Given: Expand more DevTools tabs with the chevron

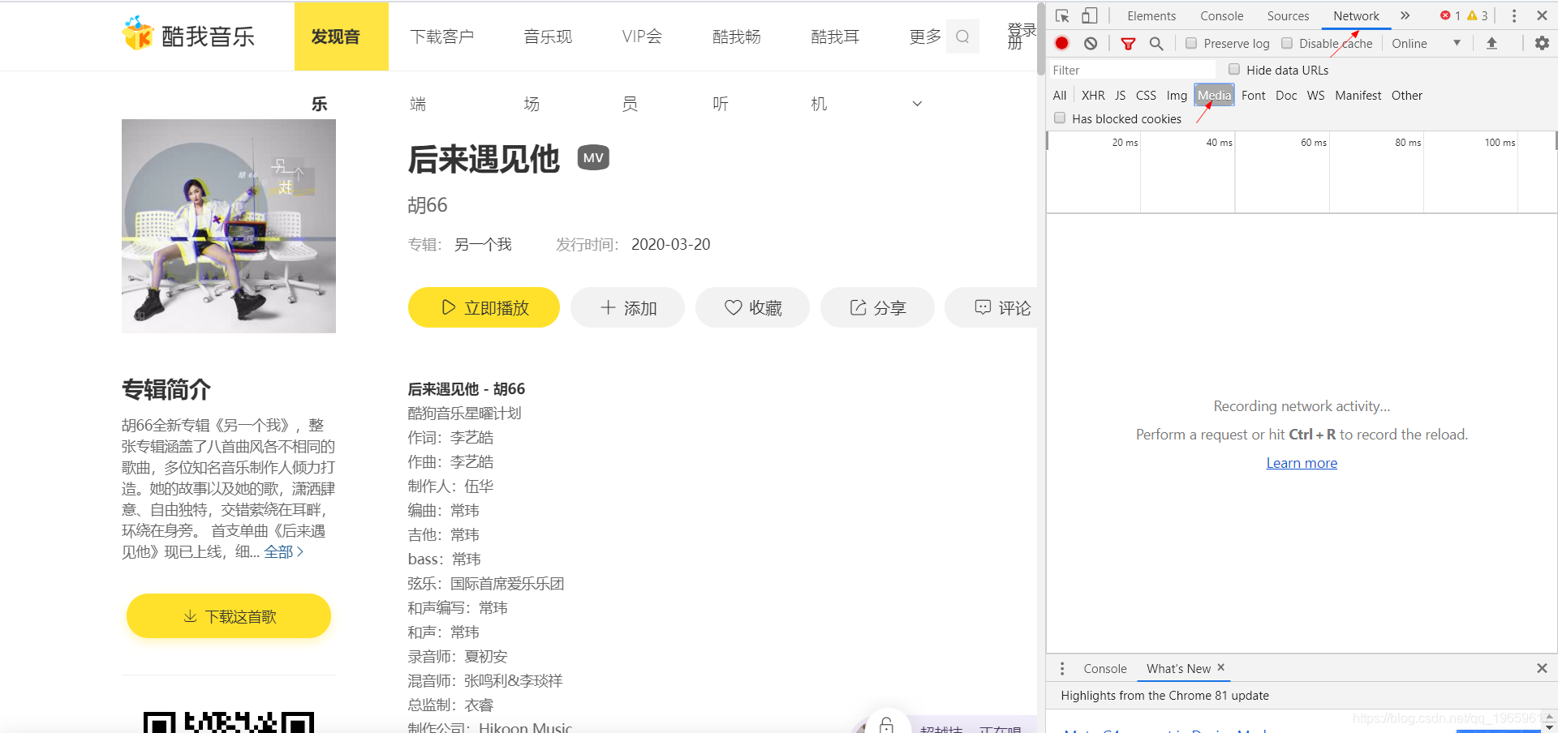Looking at the screenshot, I should point(1405,15).
